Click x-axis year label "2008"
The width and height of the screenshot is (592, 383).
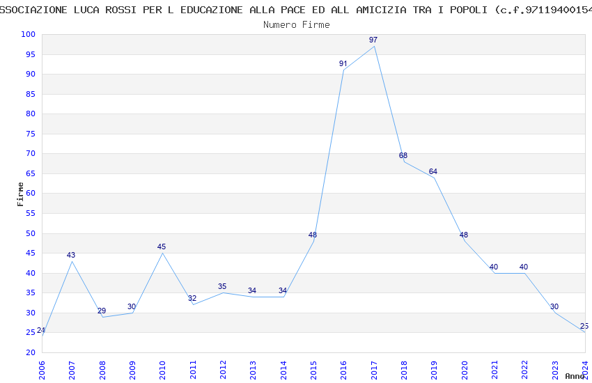102,370
